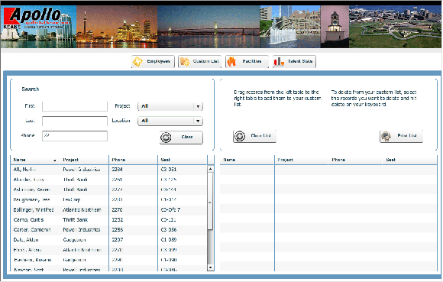Select the row with seat C3-164

(x=108, y=190)
